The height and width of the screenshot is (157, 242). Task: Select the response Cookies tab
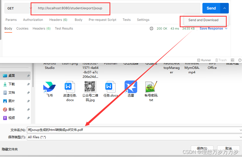(22, 28)
